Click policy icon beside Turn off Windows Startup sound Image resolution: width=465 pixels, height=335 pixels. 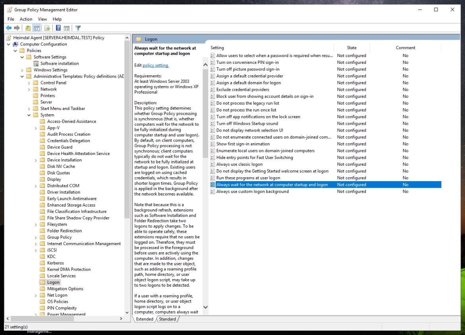click(212, 124)
